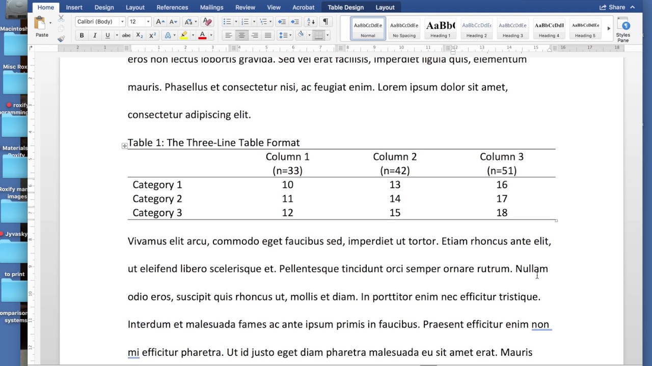This screenshot has height=366, width=652.
Task: Open the Paste options arrow
Action: tap(50, 23)
